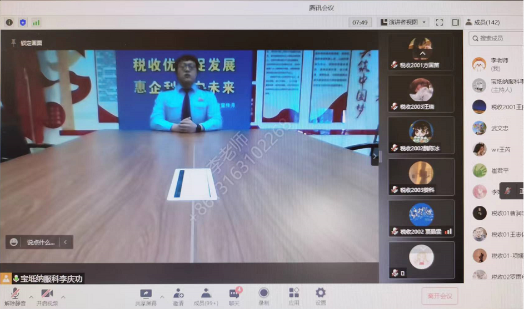This screenshot has width=524, height=309.
Task: Click the meeting info icon
Action: (x=9, y=23)
